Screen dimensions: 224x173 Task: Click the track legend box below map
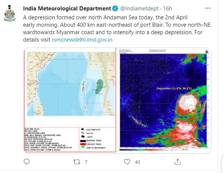pyautogui.click(x=70, y=140)
